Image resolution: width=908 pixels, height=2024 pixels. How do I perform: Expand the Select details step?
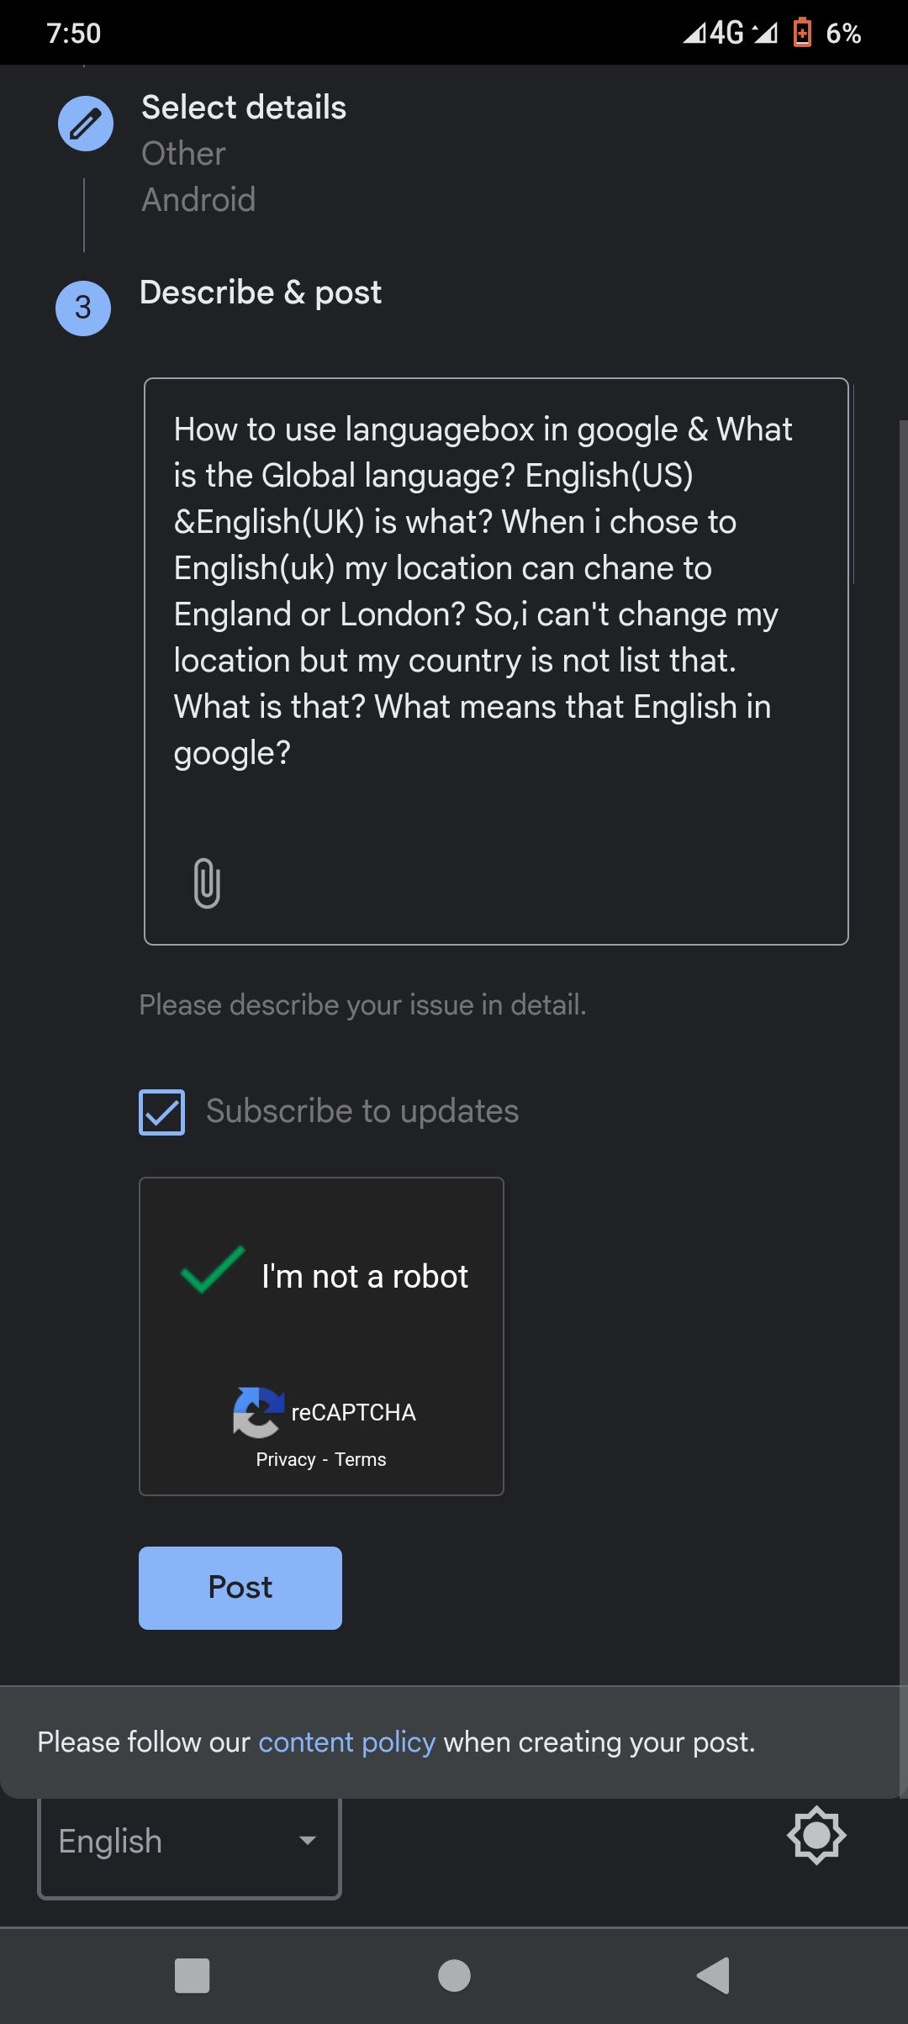pyautogui.click(x=244, y=108)
